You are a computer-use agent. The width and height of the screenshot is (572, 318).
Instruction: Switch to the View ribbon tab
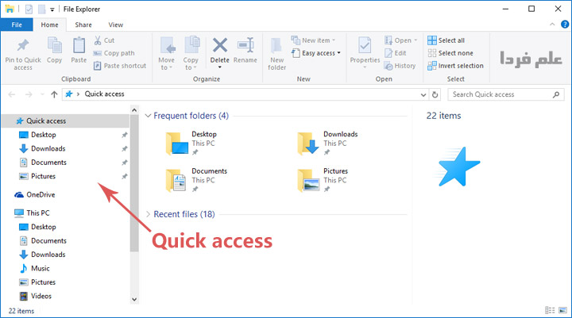click(x=116, y=25)
